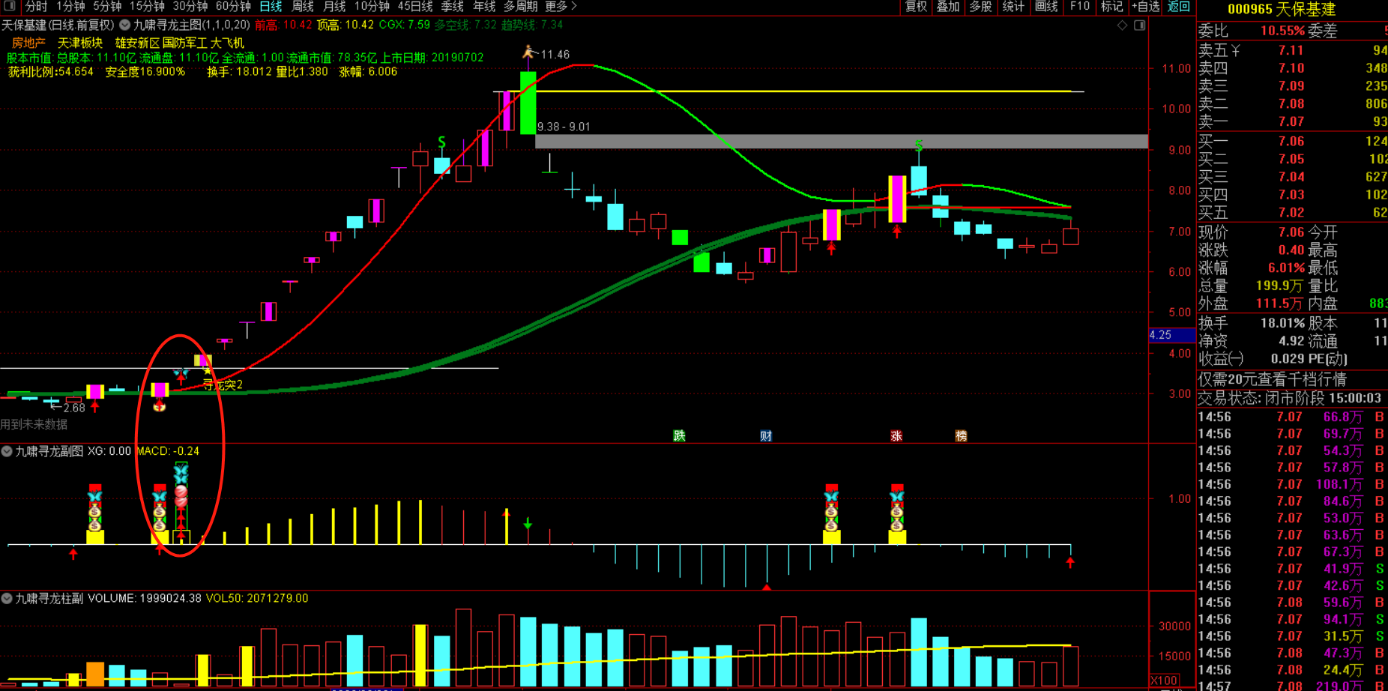1388x691 pixels.
Task: Toggle the 复权 adjustment button
Action: [916, 6]
